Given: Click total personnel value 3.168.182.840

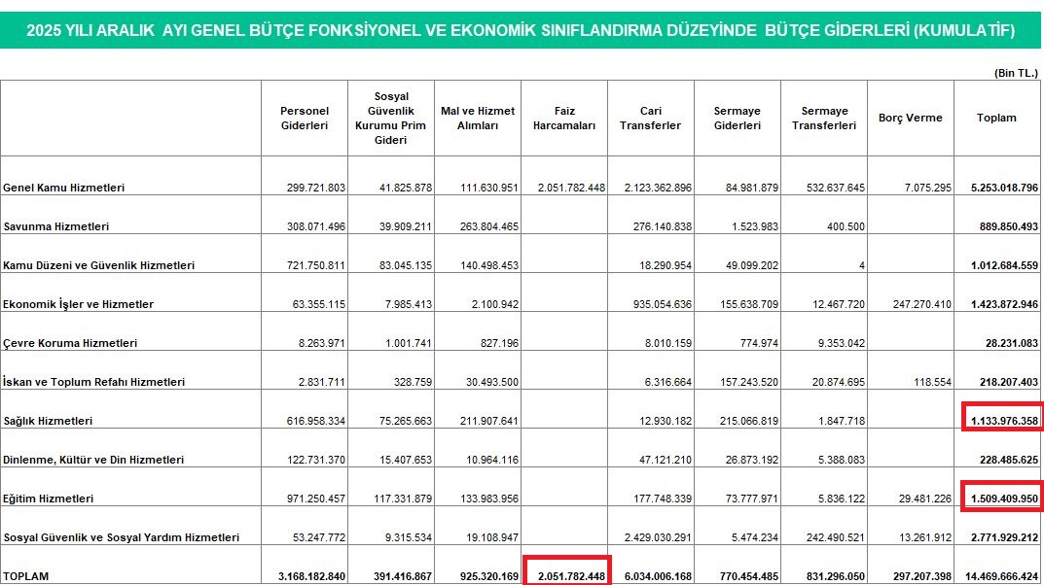Looking at the screenshot, I should [x=311, y=576].
